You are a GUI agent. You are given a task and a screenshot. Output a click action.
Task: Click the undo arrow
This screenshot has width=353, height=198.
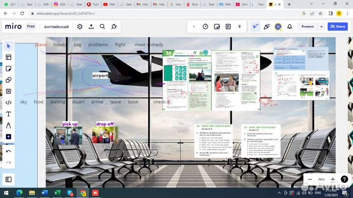(8, 151)
